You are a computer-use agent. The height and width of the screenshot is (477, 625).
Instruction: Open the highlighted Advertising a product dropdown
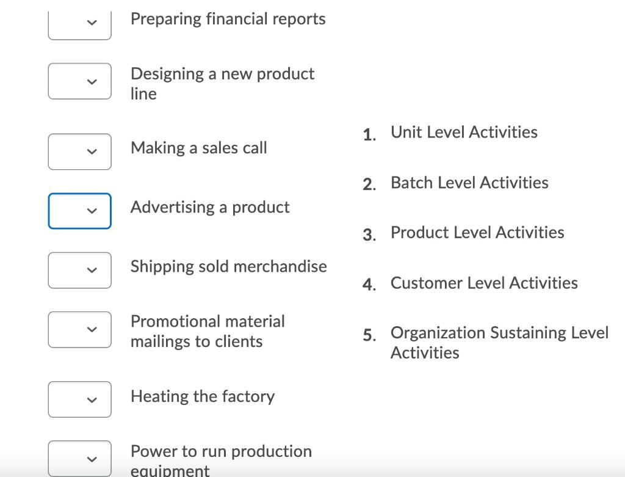[79, 210]
